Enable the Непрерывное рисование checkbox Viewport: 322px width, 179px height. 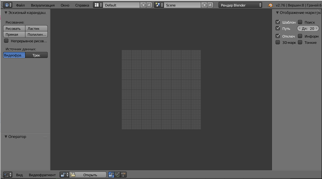point(7,41)
